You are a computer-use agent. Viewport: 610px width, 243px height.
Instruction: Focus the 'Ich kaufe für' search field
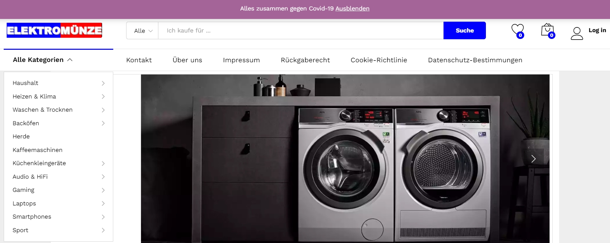pos(301,30)
